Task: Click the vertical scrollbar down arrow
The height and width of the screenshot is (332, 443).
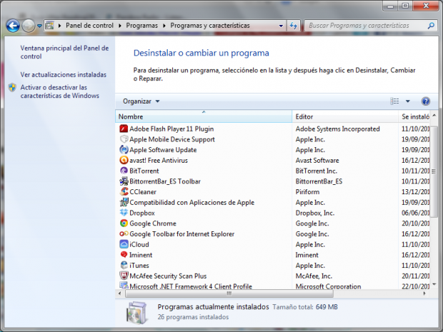Action: (434, 284)
